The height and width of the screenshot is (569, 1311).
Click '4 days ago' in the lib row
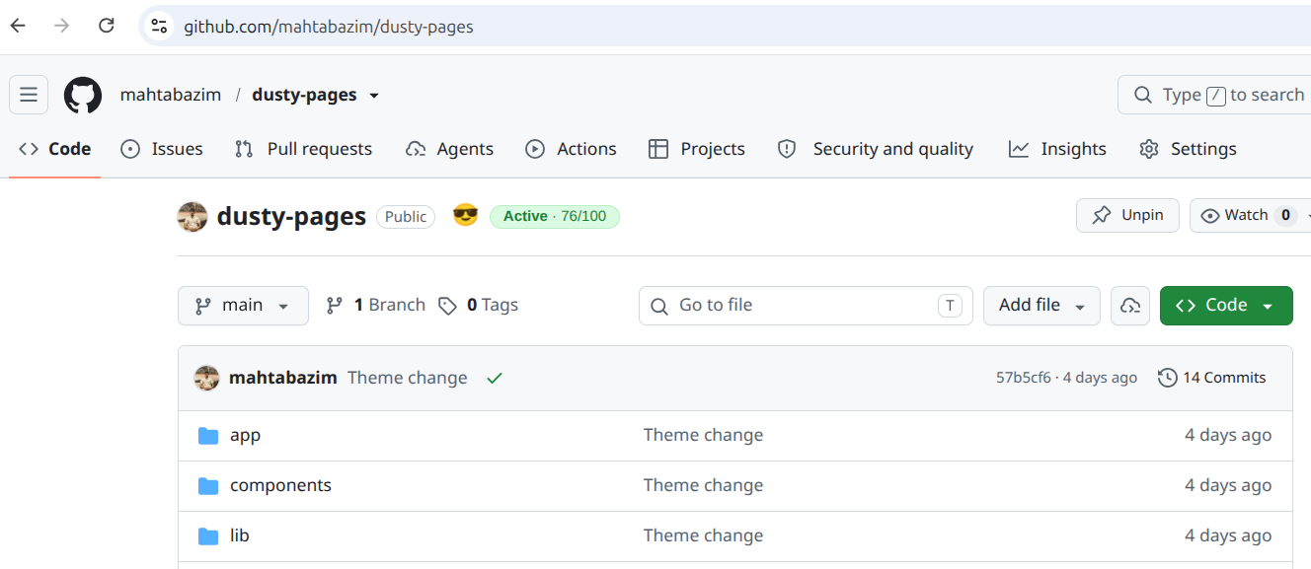click(1228, 535)
